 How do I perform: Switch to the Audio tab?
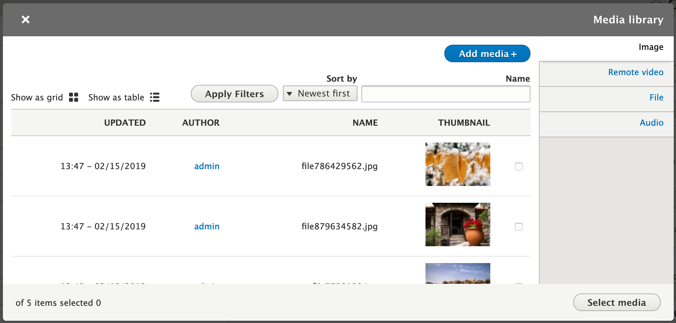(651, 123)
